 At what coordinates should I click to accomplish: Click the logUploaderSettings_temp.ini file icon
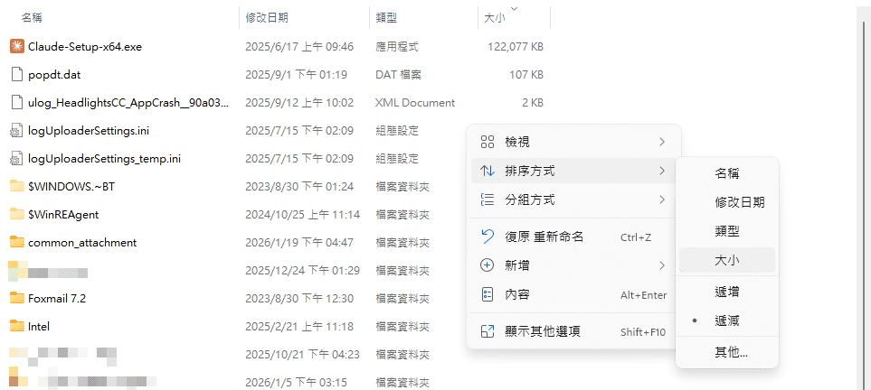coord(17,159)
